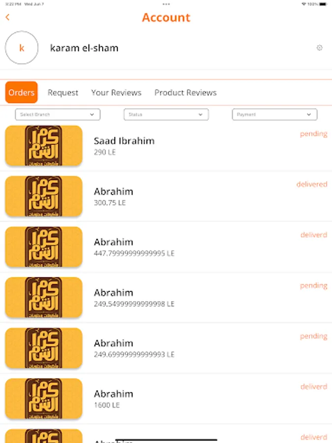Check the Wi-Fi icon in status bar
The height and width of the screenshot is (443, 332).
(x=304, y=4)
